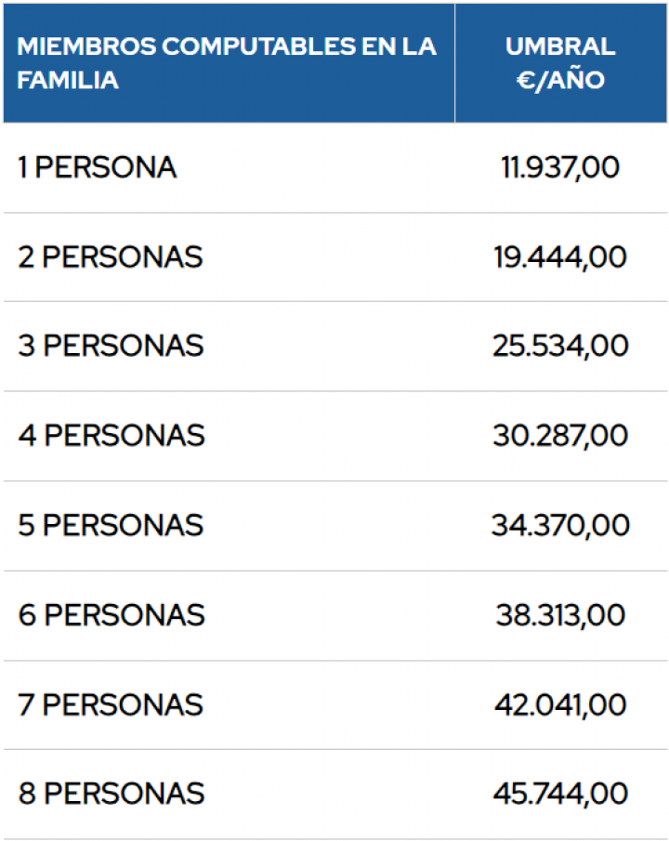Click the 45.744,00 threshold value

click(560, 794)
